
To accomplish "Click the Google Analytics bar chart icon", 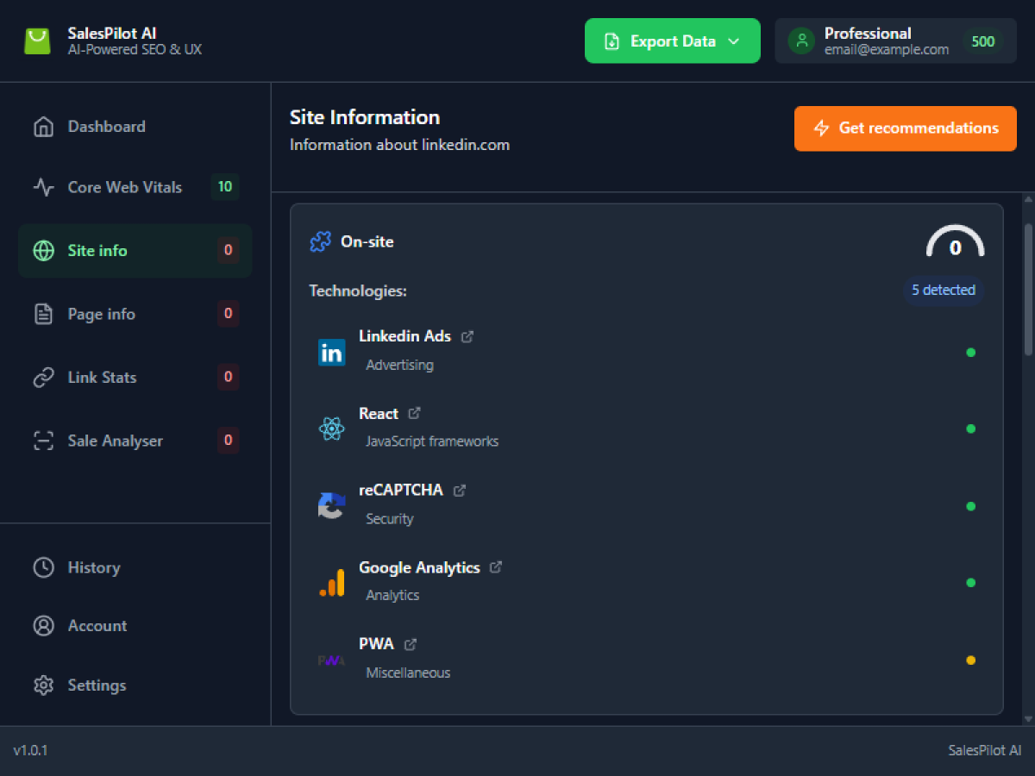I will 331,583.
